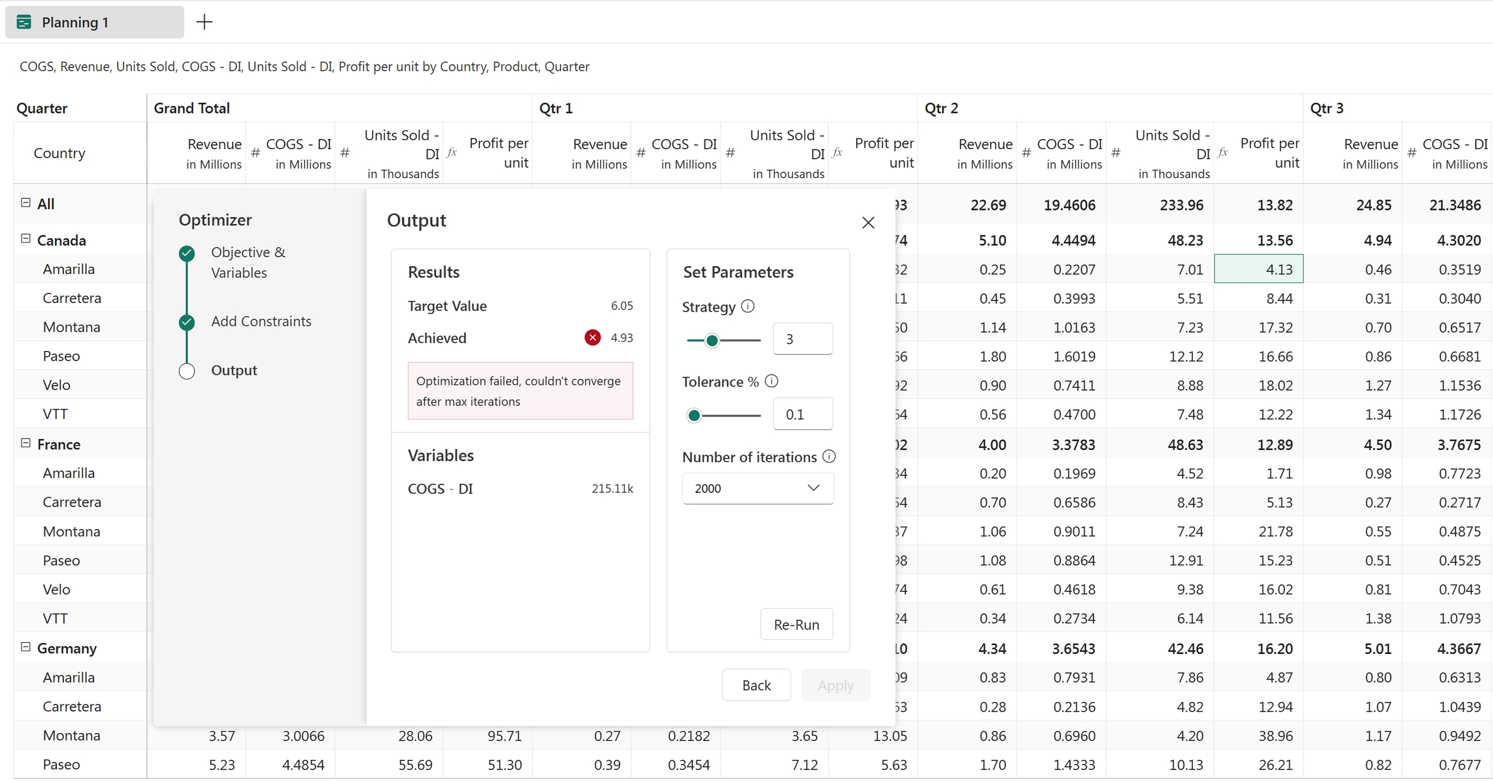The height and width of the screenshot is (781, 1493).
Task: Click the hash icon of Grand Total Units Sold - DI
Action: 345,153
